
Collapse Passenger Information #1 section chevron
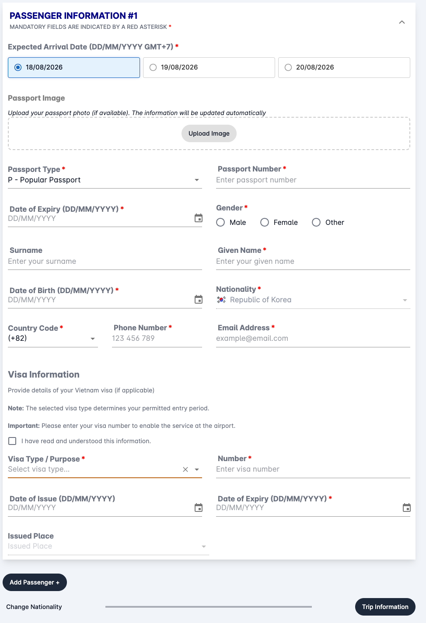(402, 22)
